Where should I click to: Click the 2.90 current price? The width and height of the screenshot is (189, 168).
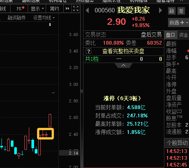[x=116, y=22]
